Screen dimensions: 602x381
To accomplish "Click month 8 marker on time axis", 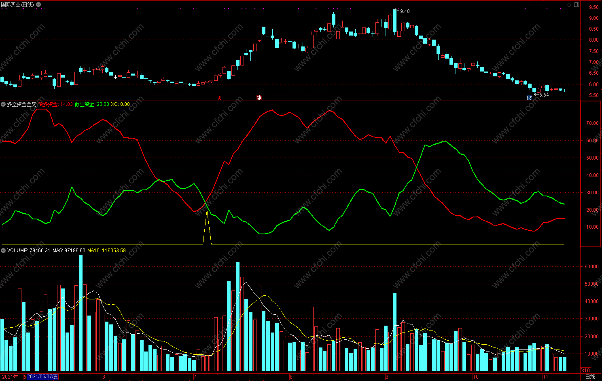I will click(291, 377).
